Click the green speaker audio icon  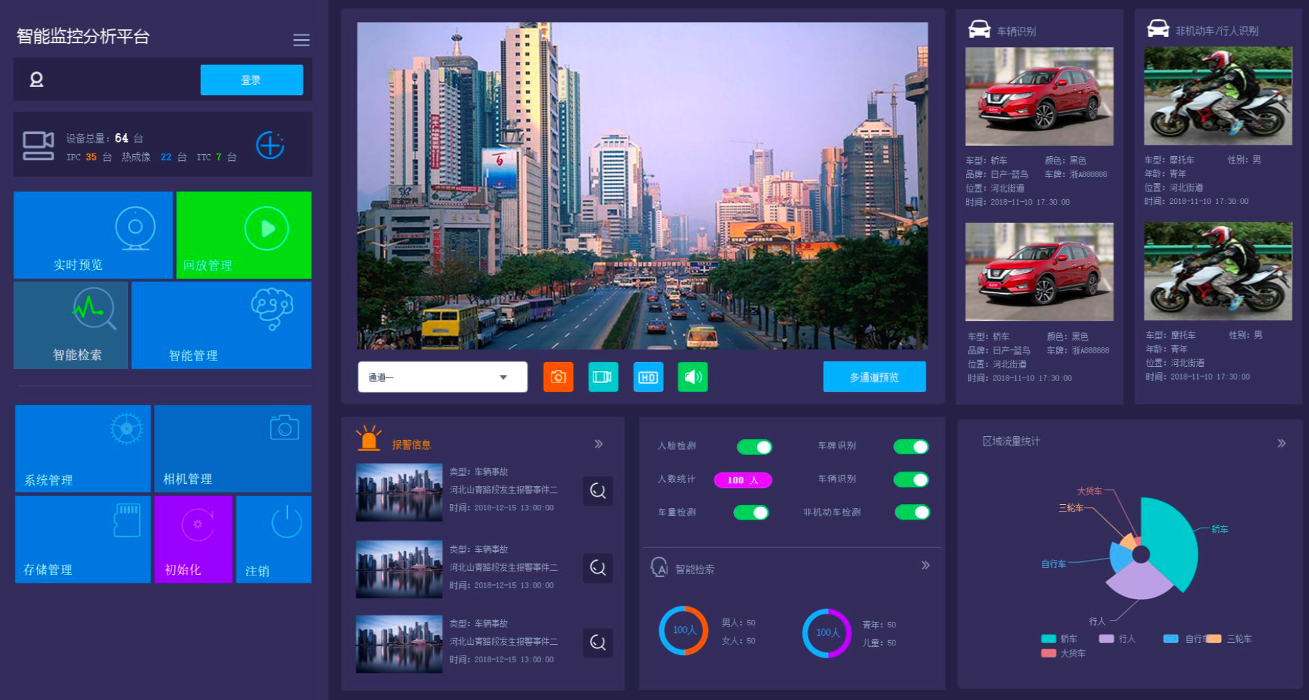[x=692, y=377]
